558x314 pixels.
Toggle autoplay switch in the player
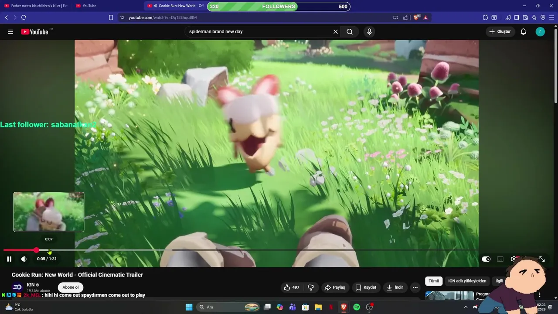click(x=486, y=259)
